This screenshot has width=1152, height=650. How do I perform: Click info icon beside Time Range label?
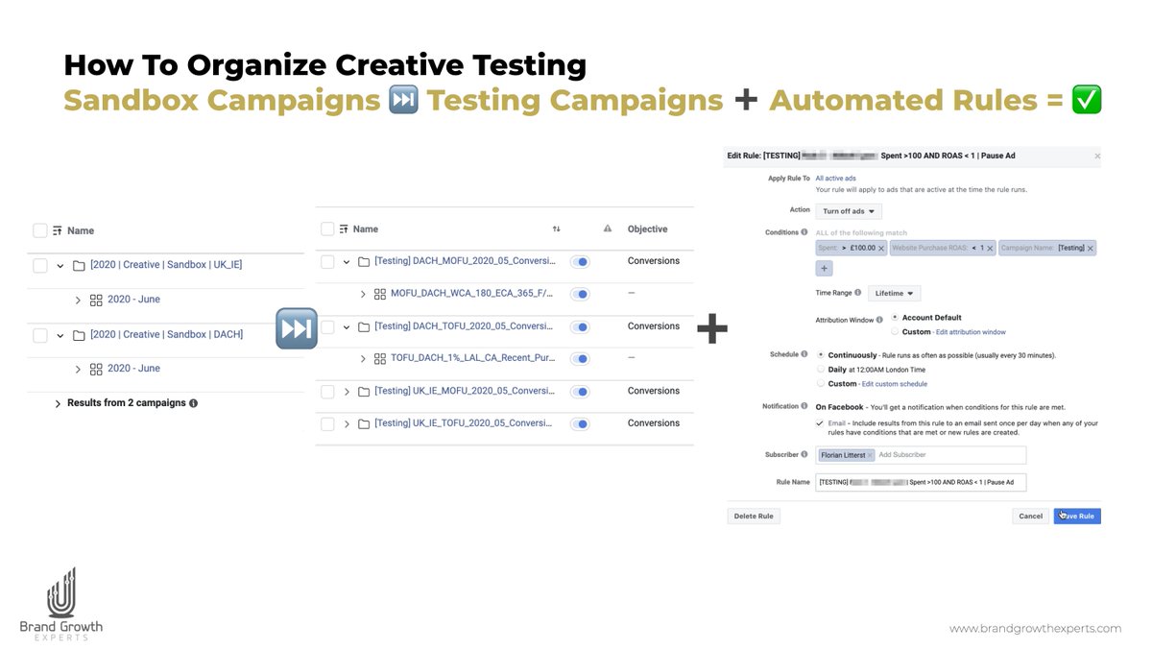point(856,293)
